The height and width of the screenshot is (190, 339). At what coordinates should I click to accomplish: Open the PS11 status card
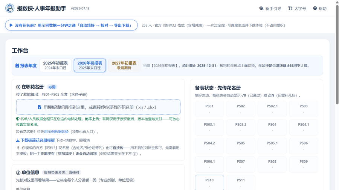241,182
